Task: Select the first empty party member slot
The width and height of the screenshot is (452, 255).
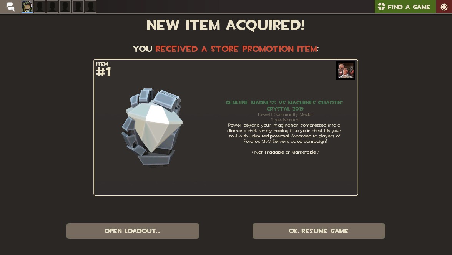Action: [40, 7]
